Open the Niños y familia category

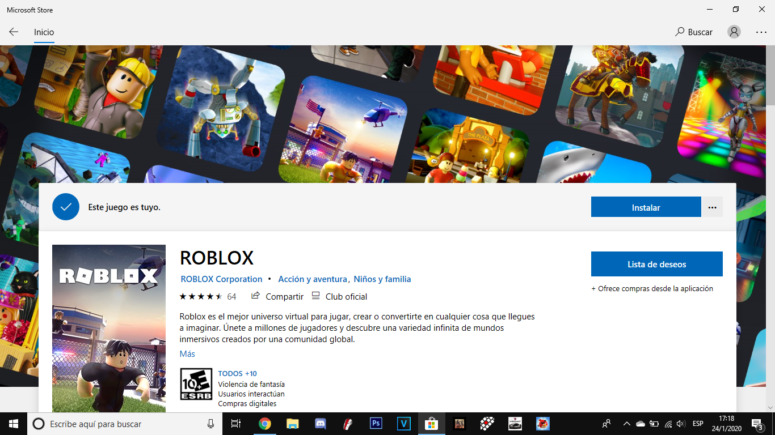coord(382,279)
